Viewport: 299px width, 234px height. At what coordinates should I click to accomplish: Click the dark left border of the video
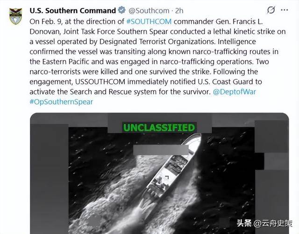(49, 179)
